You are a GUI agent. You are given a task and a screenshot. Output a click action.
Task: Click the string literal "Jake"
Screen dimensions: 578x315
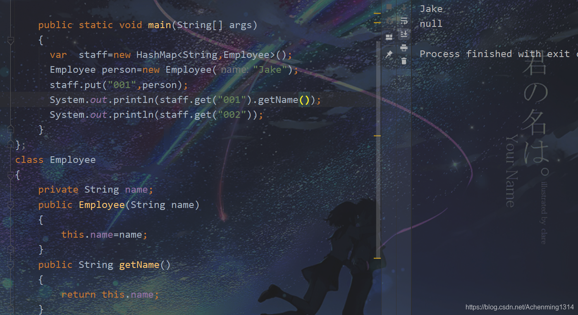coord(270,69)
